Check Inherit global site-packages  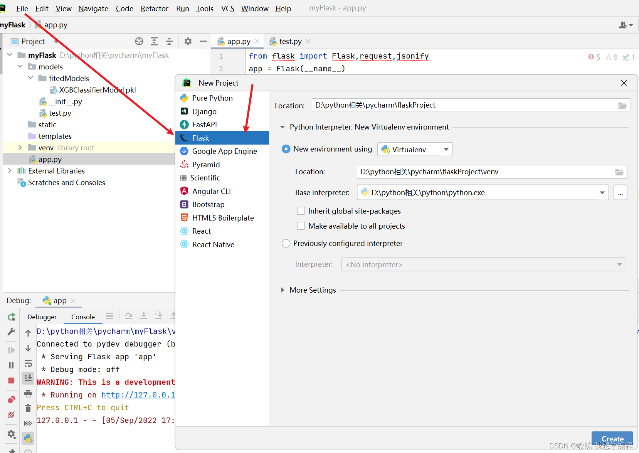click(x=301, y=211)
